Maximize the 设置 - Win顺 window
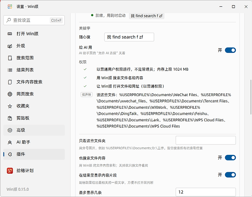252x197 pixels. tap(233, 7)
